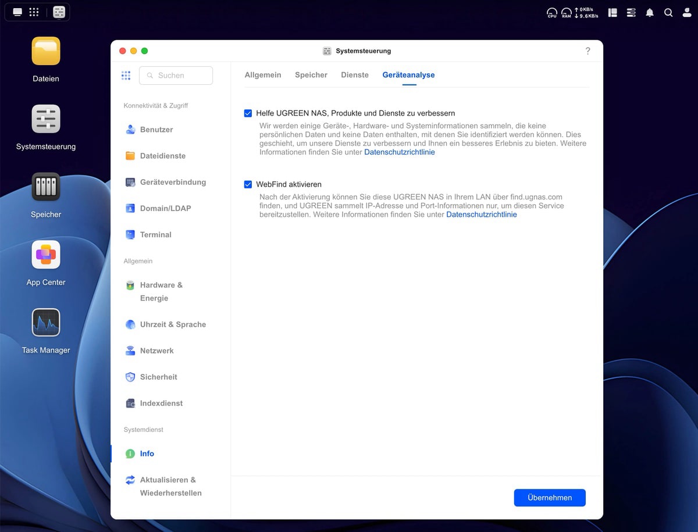The height and width of the screenshot is (532, 698).
Task: Open Sicherheit settings in sidebar
Action: tap(158, 377)
